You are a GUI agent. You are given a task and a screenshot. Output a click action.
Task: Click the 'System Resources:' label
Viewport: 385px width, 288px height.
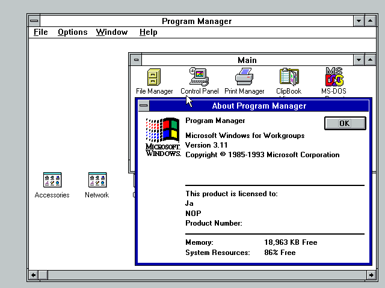click(218, 253)
